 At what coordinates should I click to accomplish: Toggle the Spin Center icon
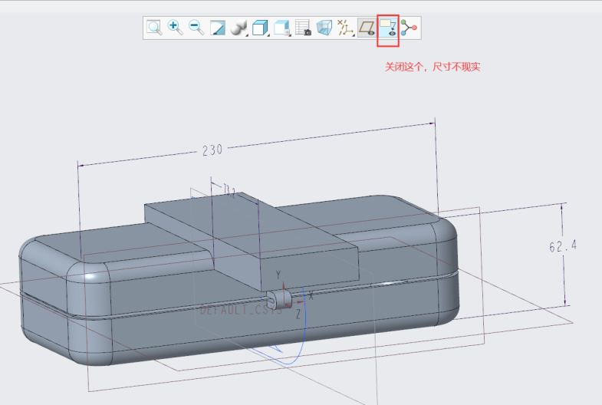(x=410, y=28)
